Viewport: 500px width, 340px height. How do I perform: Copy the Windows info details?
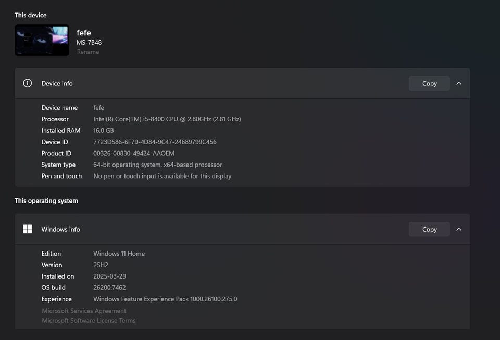coord(429,229)
